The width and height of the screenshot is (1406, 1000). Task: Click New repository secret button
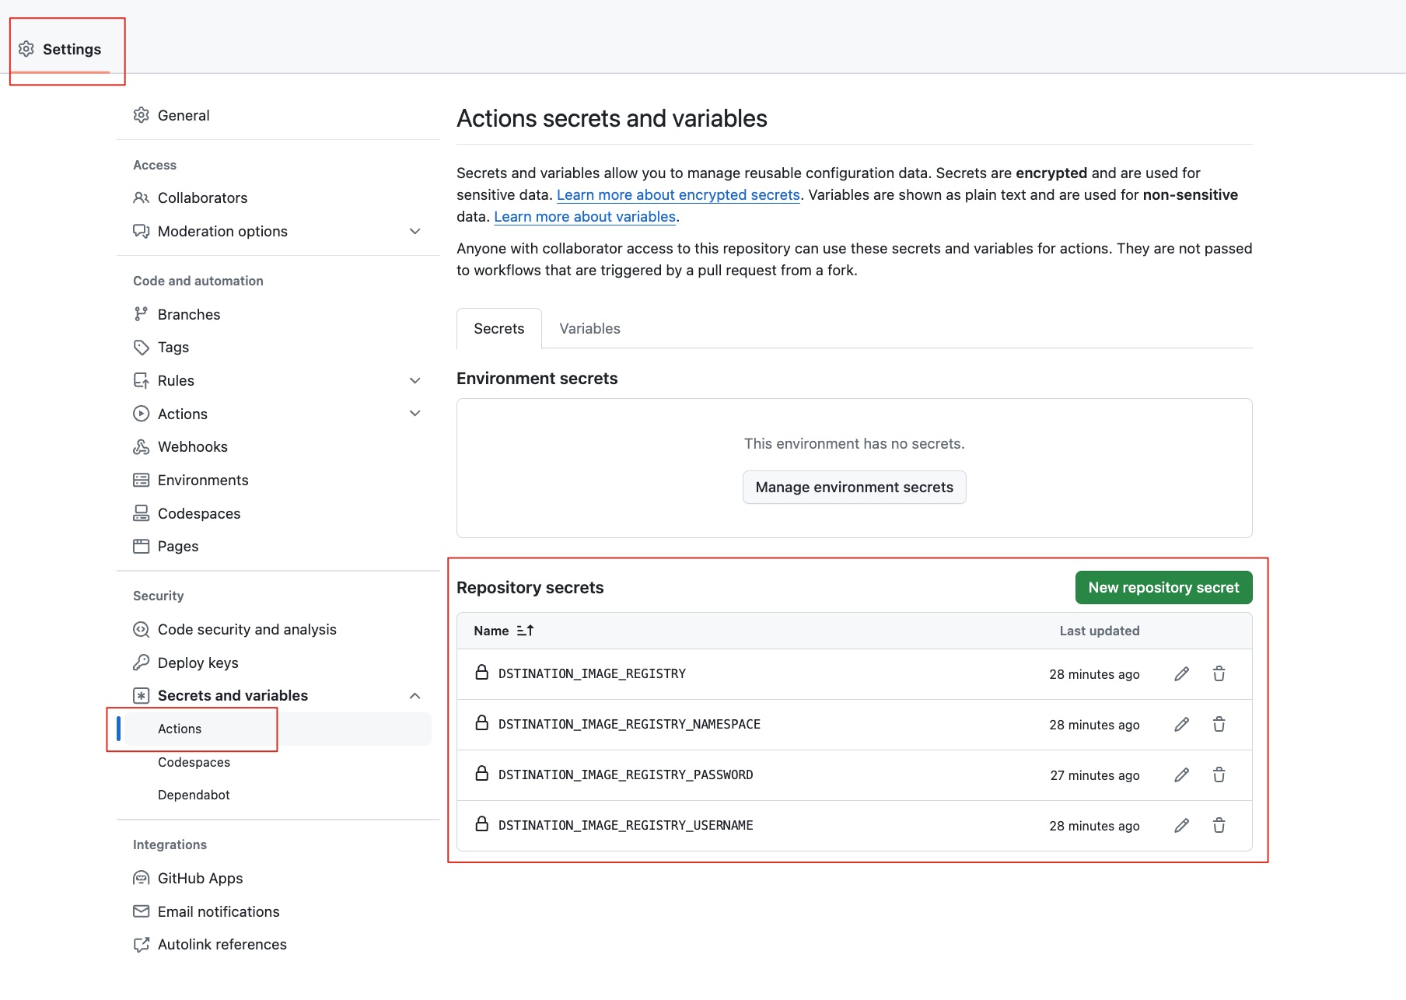point(1163,588)
